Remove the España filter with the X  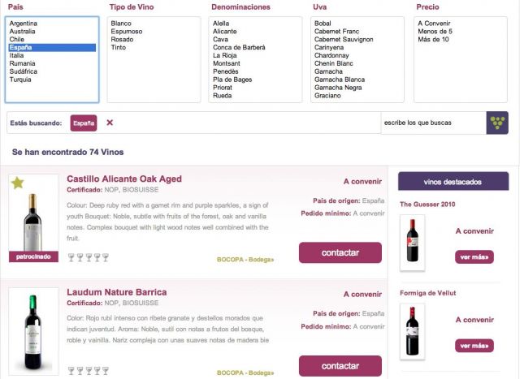tap(110, 123)
